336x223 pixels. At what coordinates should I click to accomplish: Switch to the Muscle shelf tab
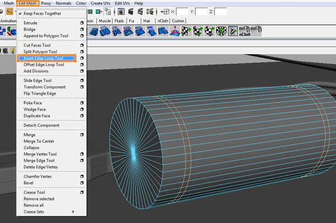[105, 21]
